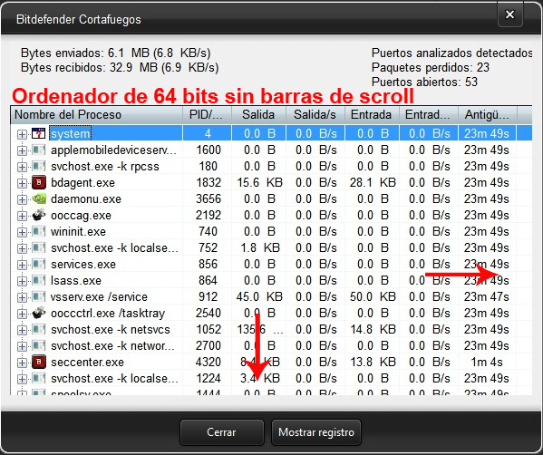Expand the seccenter.exe node
The image size is (543, 455).
[x=22, y=363]
